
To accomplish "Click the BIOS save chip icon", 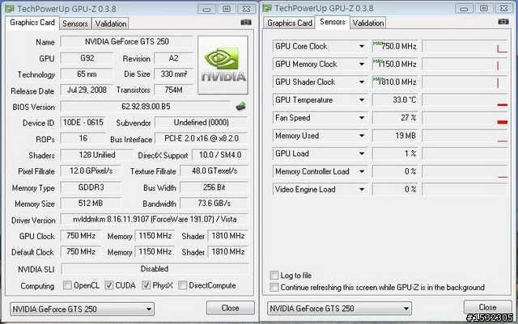I will (241, 106).
